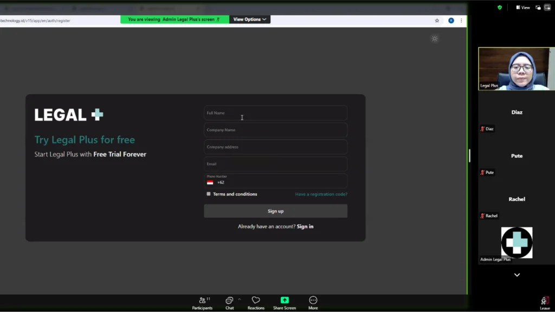The height and width of the screenshot is (312, 555).
Task: Expand the View Options dropdown
Action: click(250, 19)
